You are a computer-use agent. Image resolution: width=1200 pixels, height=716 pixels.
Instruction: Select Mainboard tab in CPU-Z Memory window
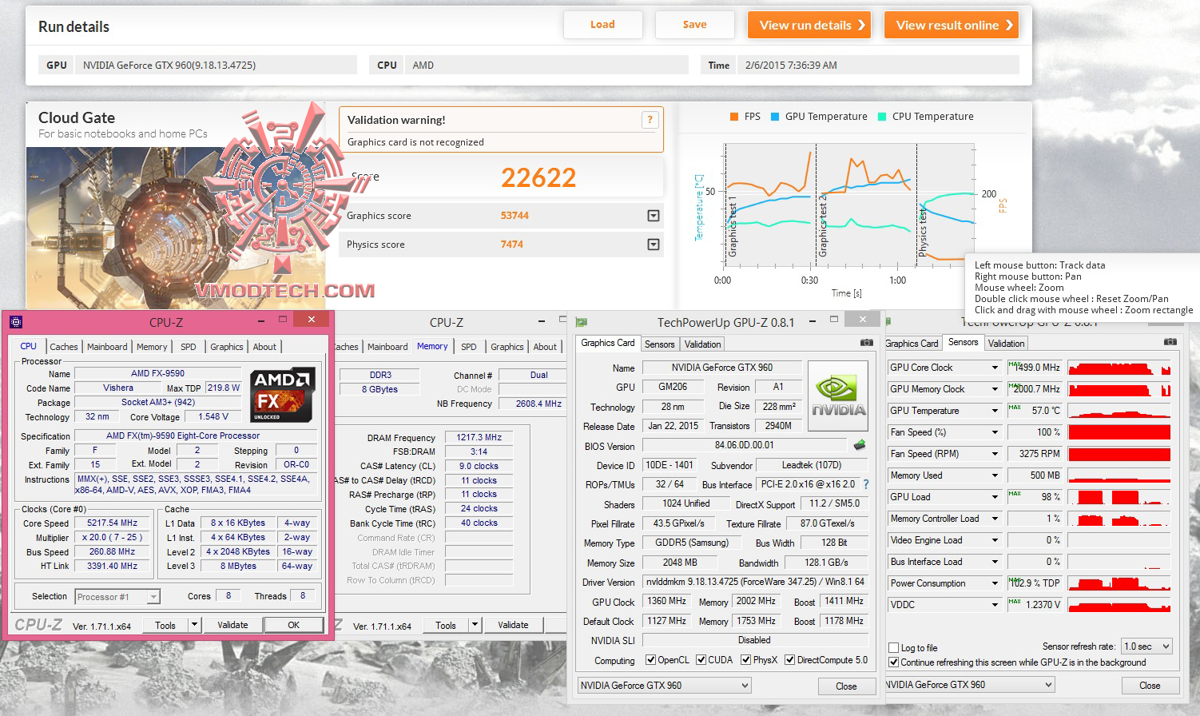[387, 347]
